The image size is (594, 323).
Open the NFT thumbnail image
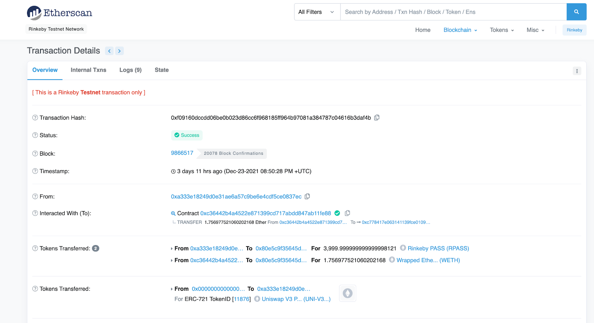[x=347, y=293]
